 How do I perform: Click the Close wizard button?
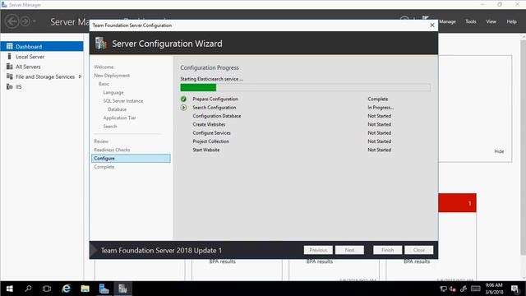point(419,250)
